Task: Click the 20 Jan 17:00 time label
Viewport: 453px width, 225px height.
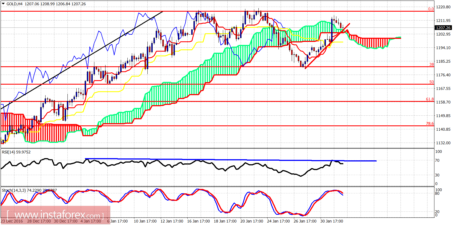Action: (252, 221)
